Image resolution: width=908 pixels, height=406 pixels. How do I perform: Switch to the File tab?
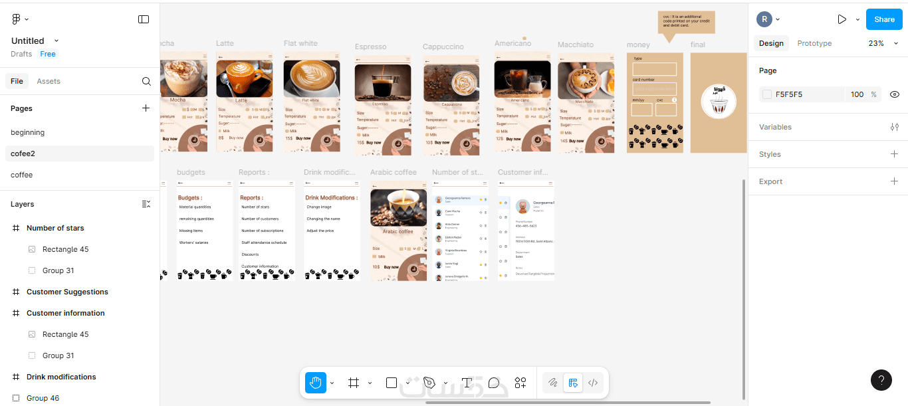pos(17,81)
